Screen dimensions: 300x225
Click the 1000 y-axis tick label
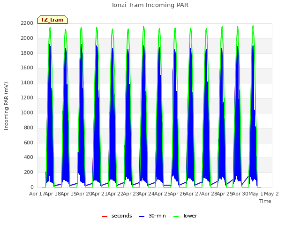27,112
